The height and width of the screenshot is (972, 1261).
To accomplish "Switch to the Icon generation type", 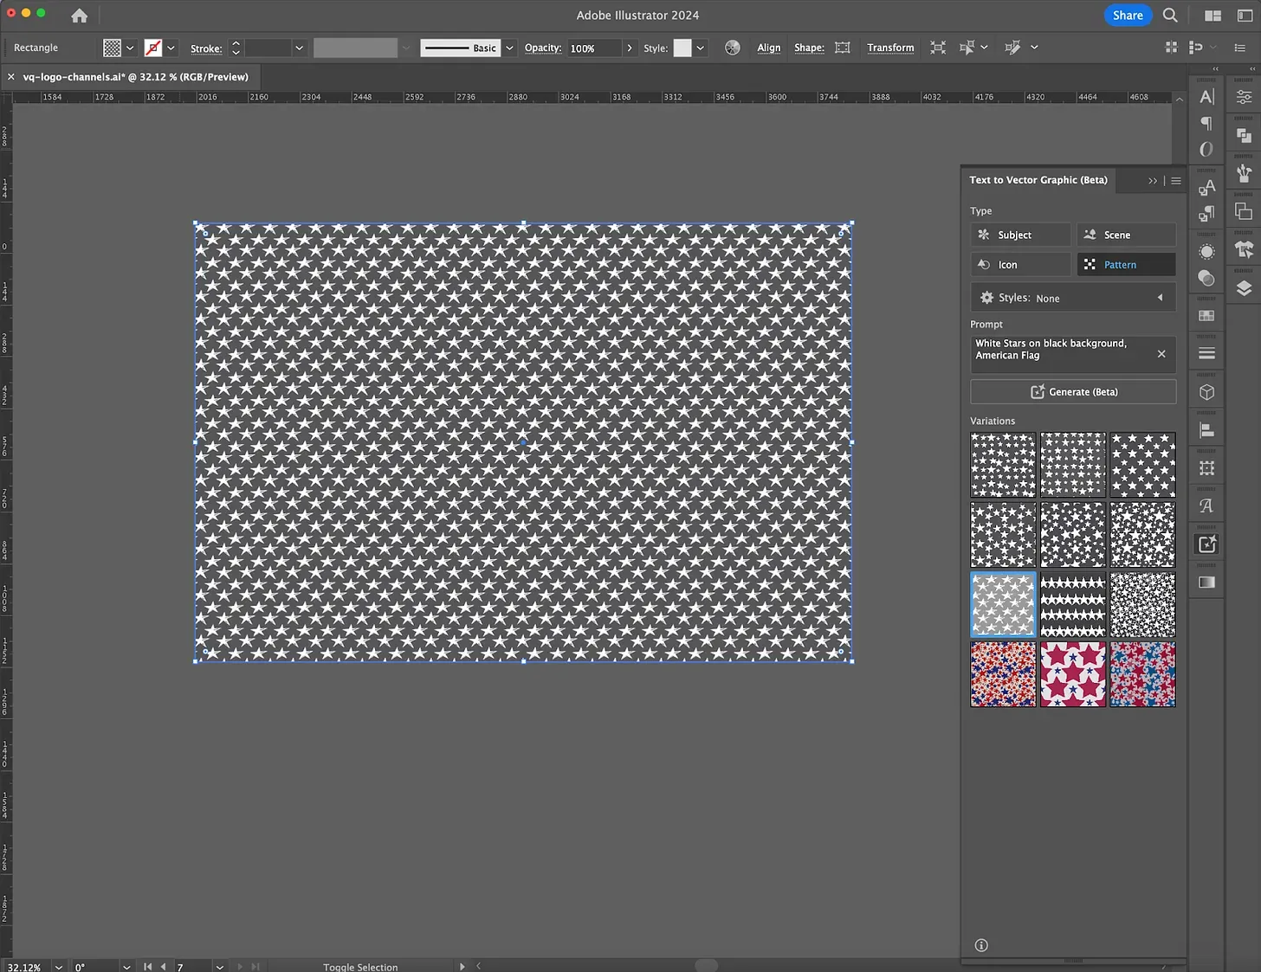I will [1019, 264].
